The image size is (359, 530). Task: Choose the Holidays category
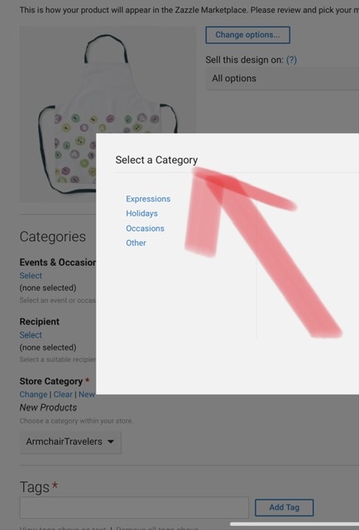coord(141,214)
